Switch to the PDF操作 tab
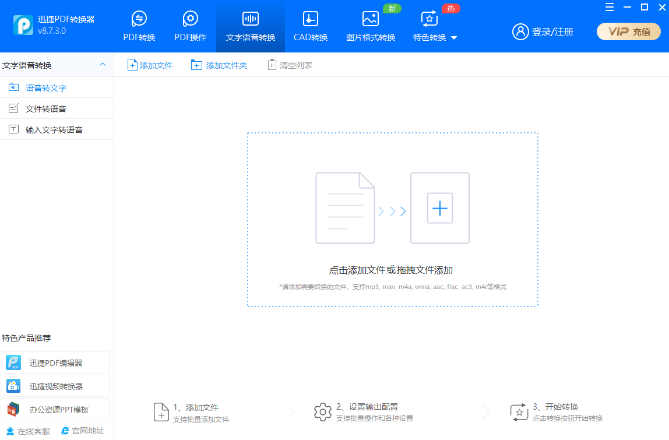This screenshot has height=440, width=669. pos(191,26)
